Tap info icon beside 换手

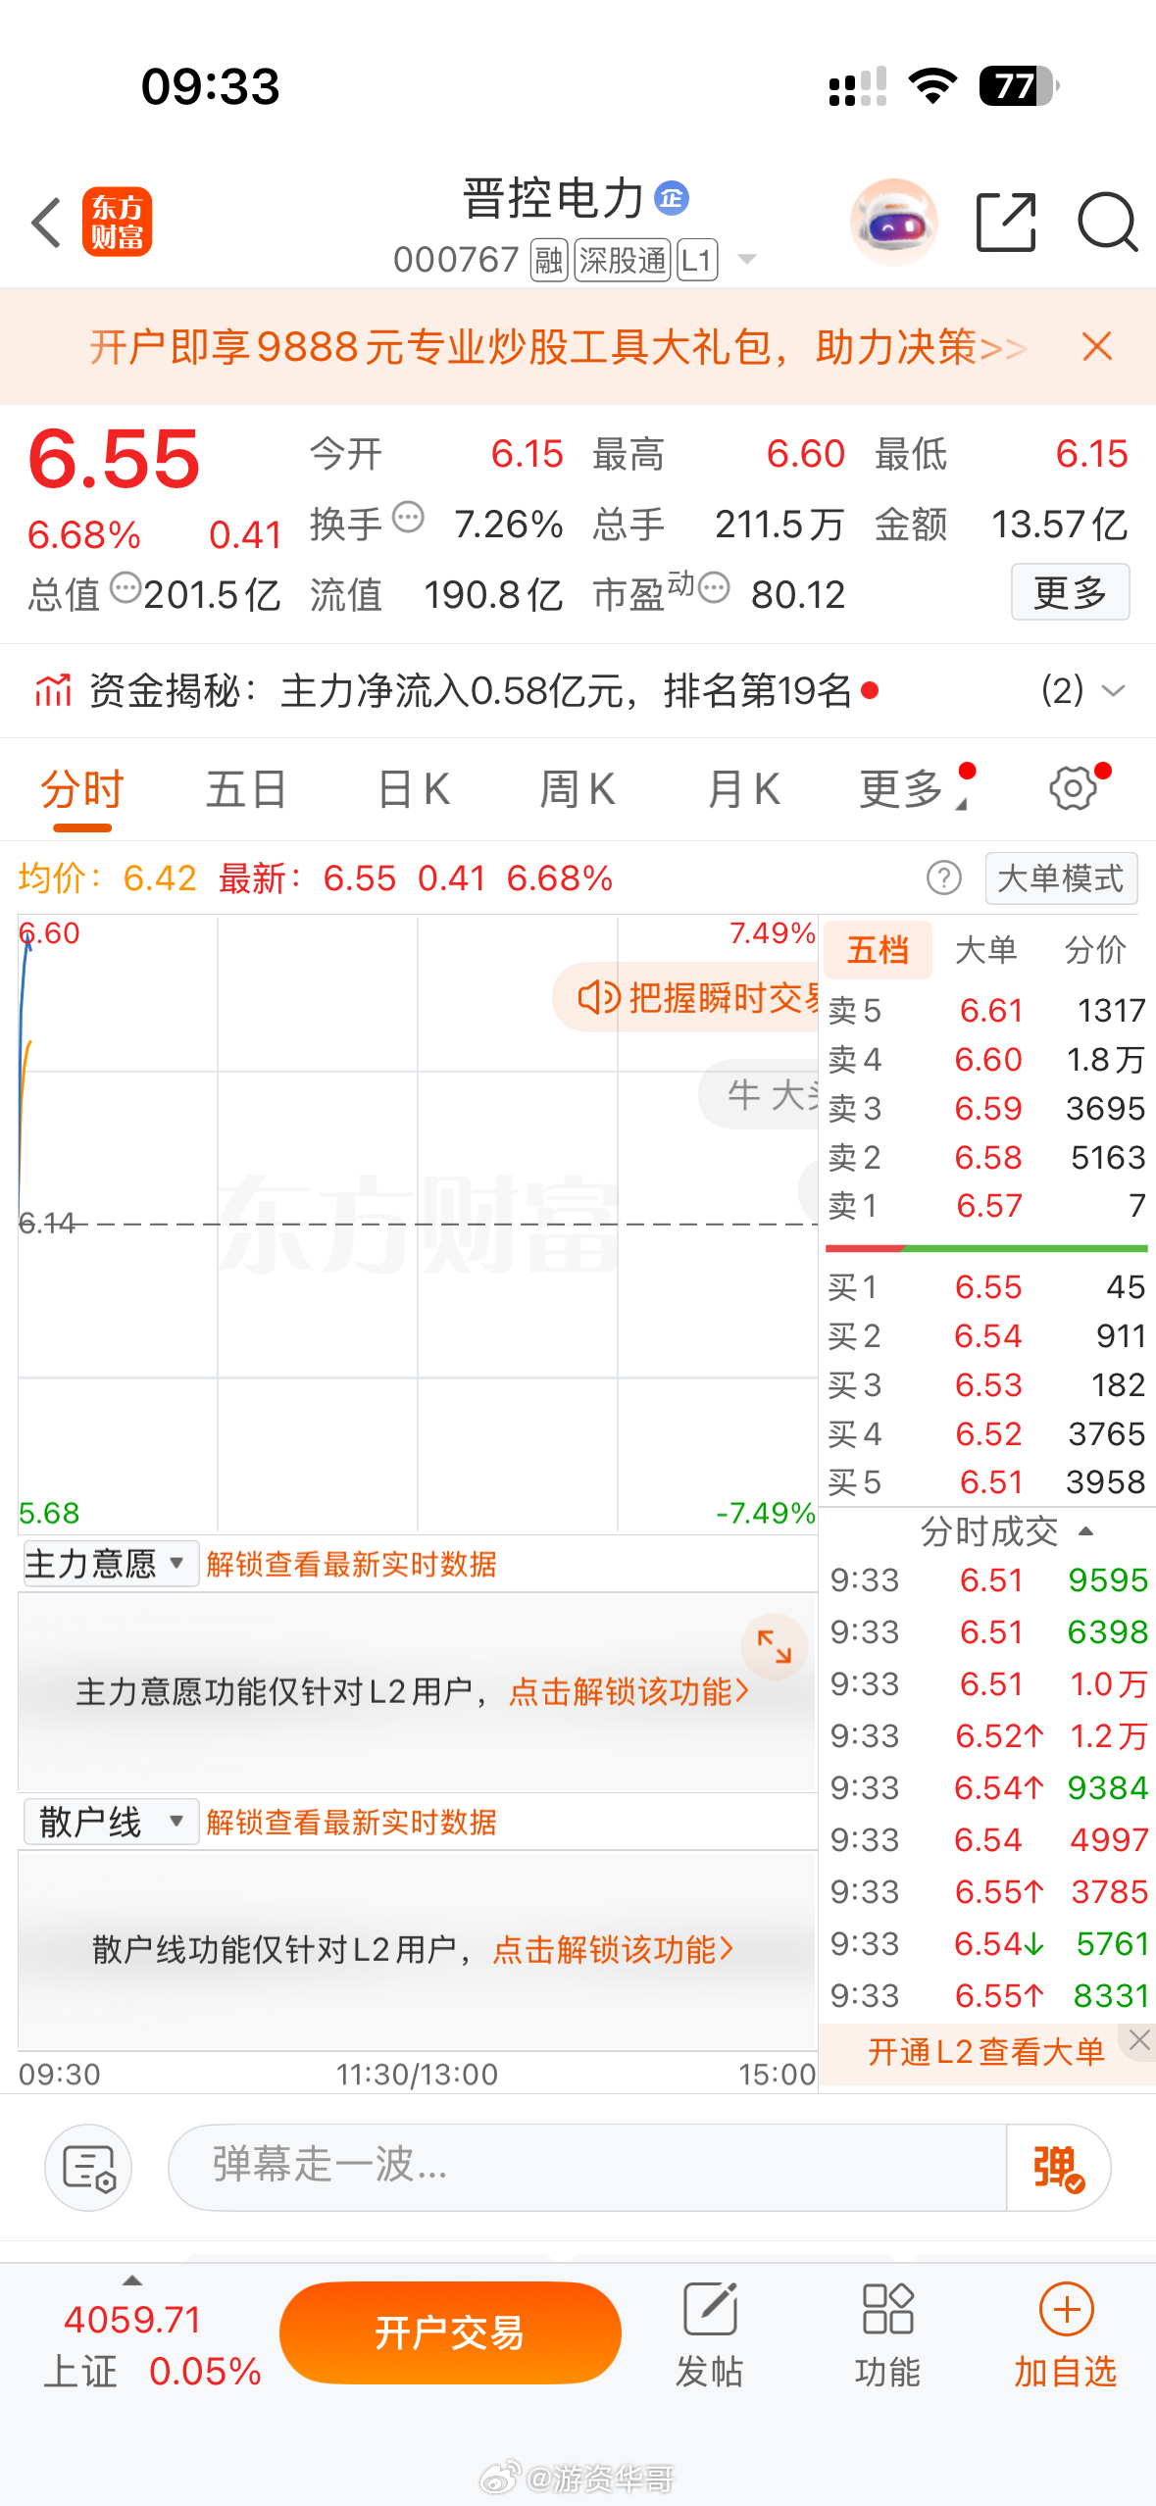[x=408, y=516]
